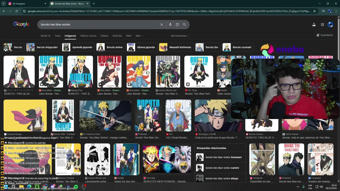Select related search boruto two blue vortex dibujo
This screenshot has width=340, height=191.
point(220,178)
